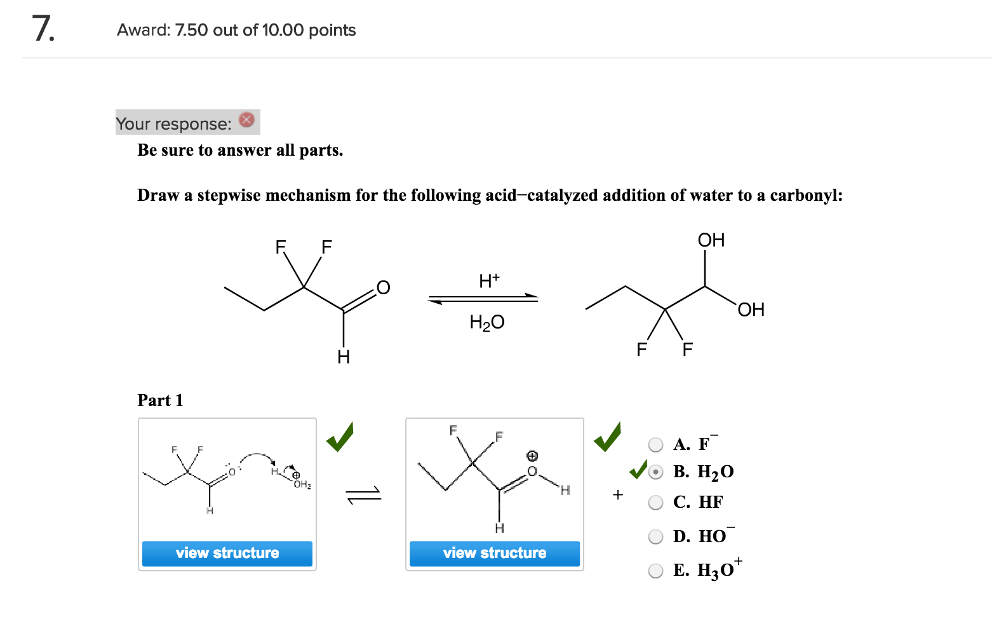Select radio option C. HF
The height and width of the screenshot is (619, 992).
(x=655, y=503)
